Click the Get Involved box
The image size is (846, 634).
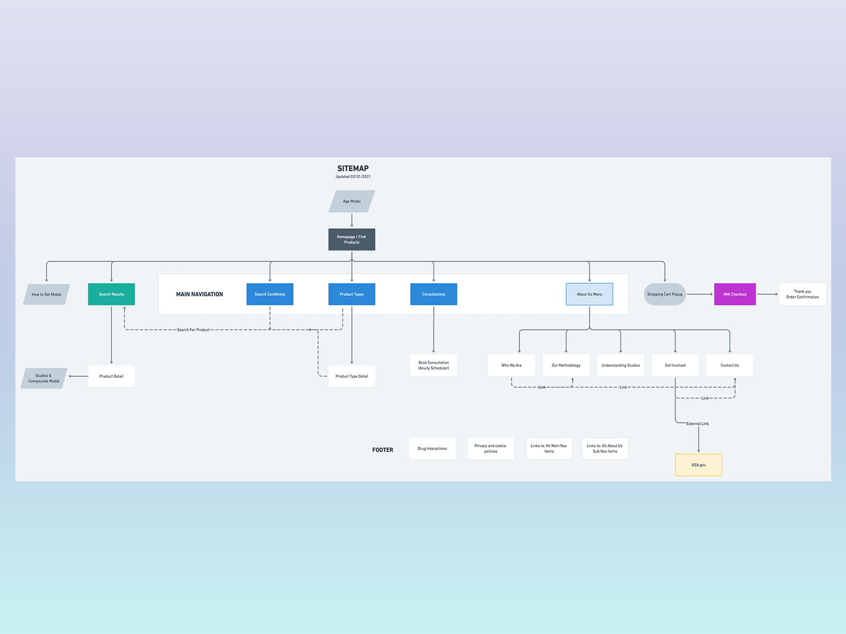pyautogui.click(x=675, y=365)
